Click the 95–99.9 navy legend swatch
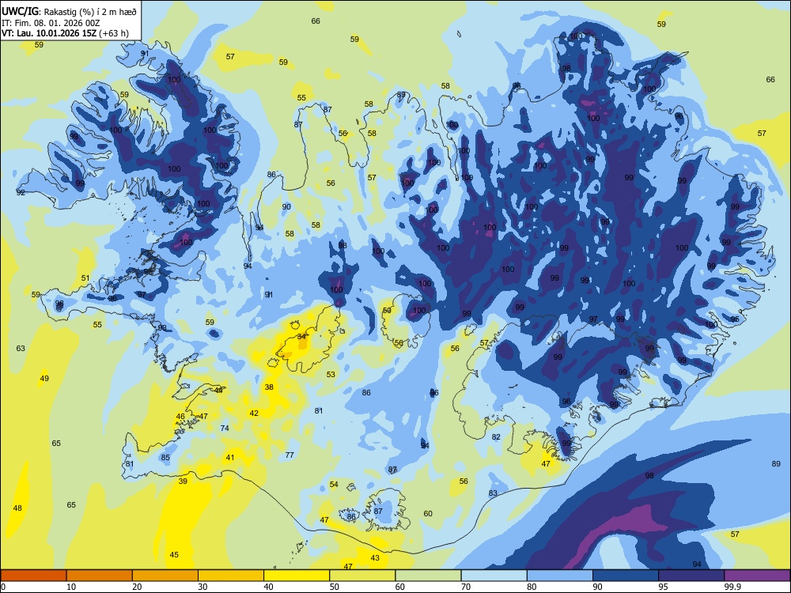This screenshot has width=791, height=593. [691, 576]
